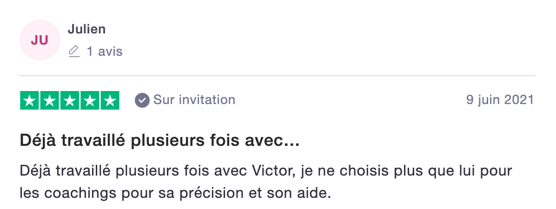Click the horizontal divider below the reviewer info

(x=277, y=76)
